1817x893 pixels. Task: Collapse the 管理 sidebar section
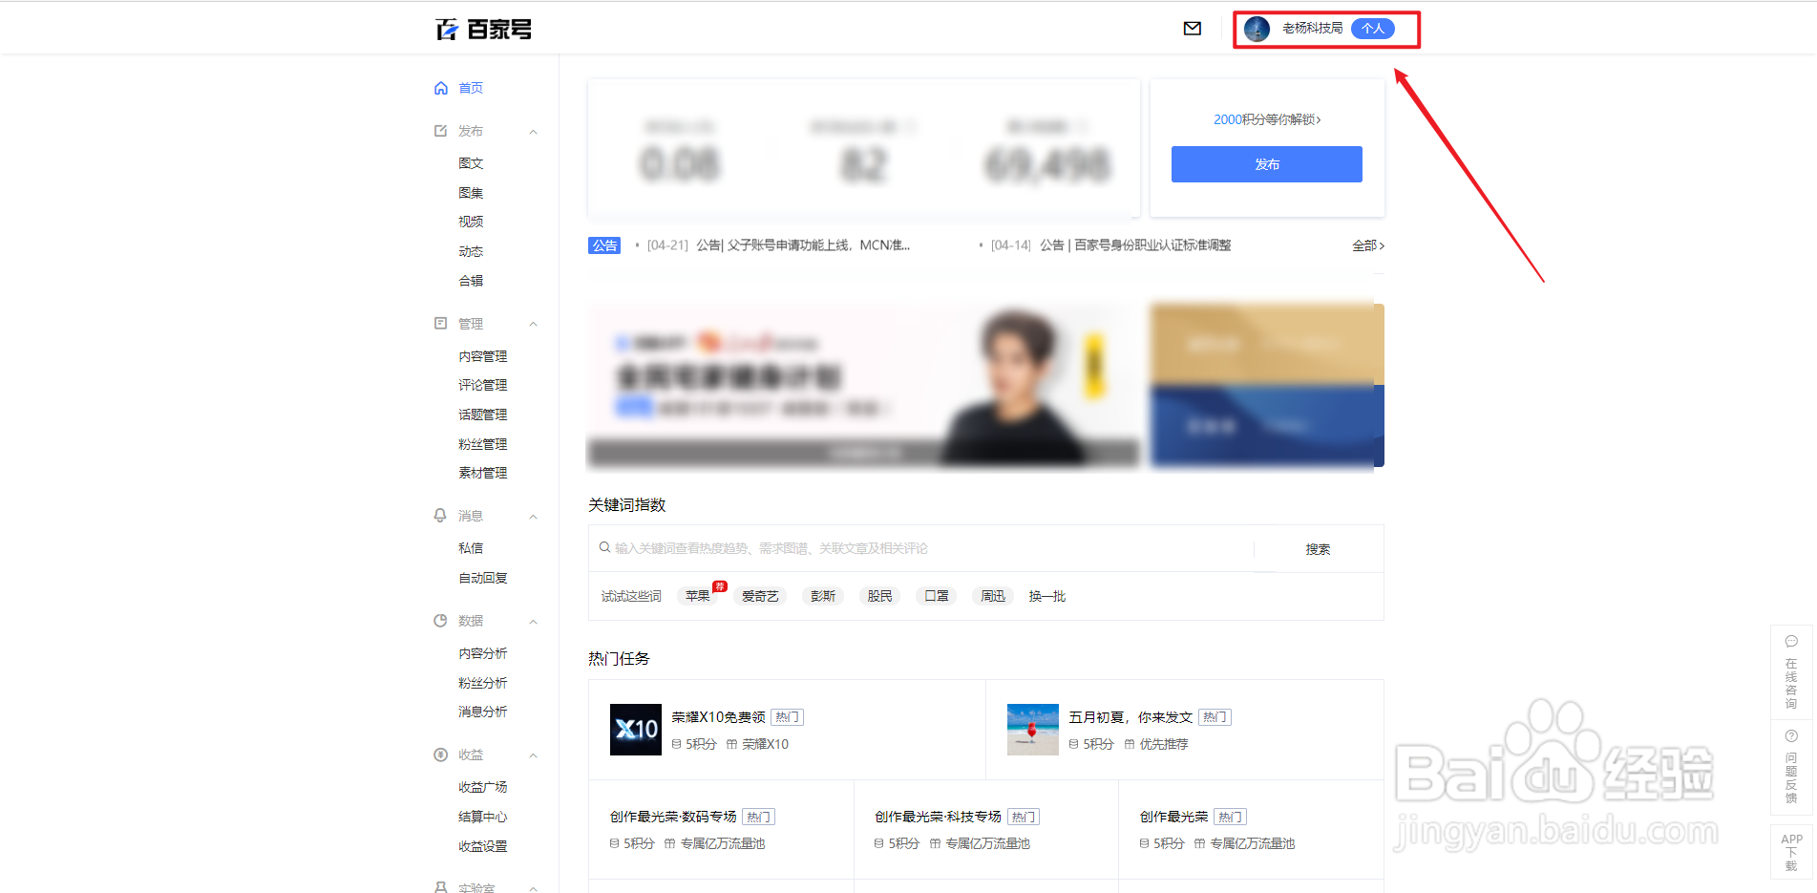tap(533, 325)
